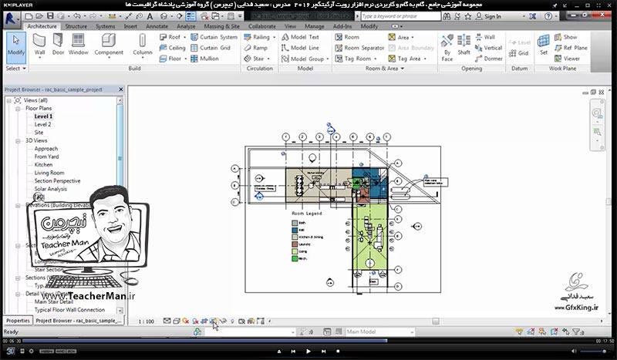
Task: Open the Tag Room dropdown arrow
Action: 376,59
